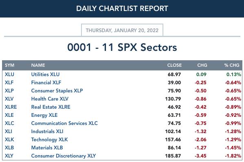
Task: Sort the table by SYM column header
Action: [x=9, y=65]
